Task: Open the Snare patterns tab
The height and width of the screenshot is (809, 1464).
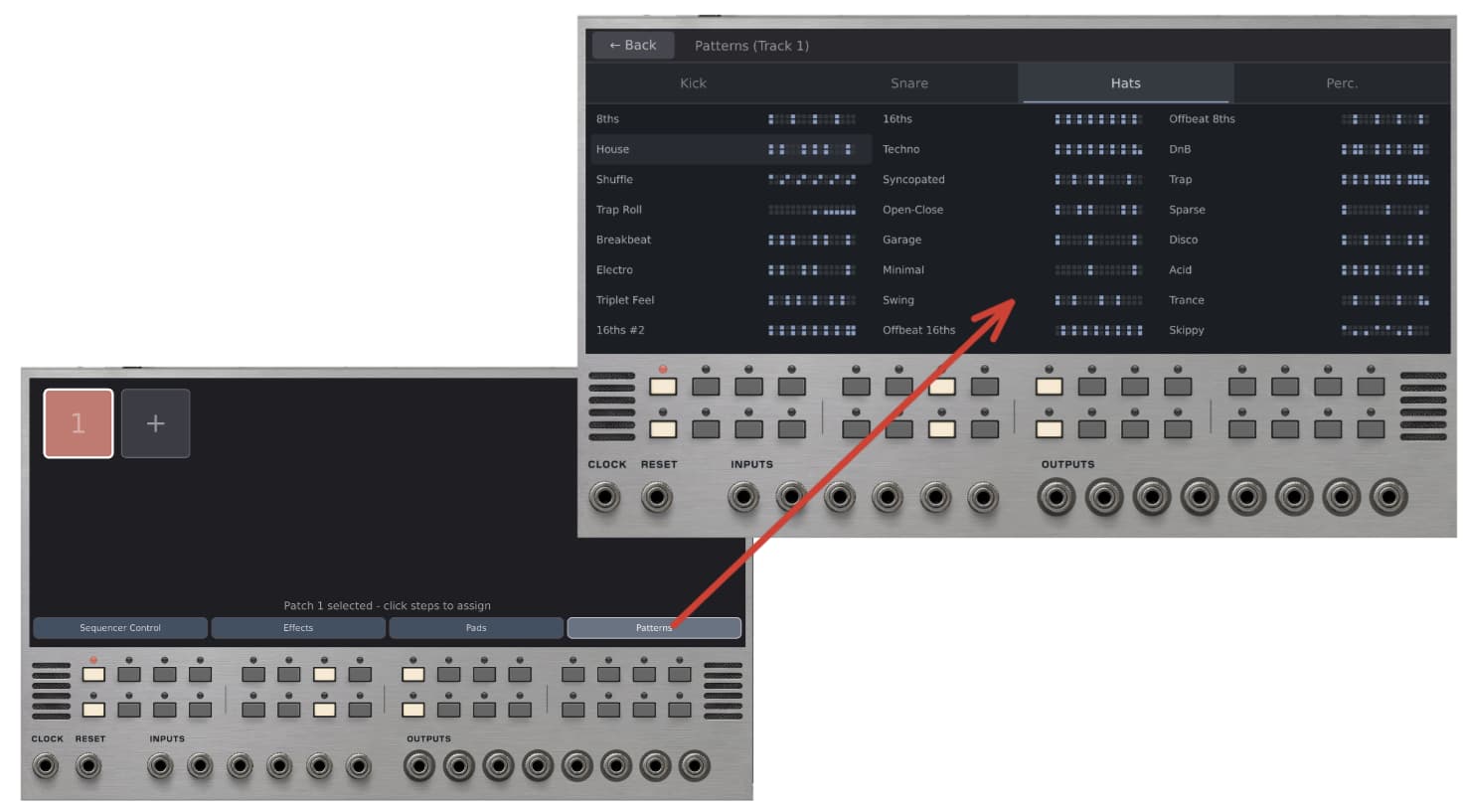Action: click(908, 83)
